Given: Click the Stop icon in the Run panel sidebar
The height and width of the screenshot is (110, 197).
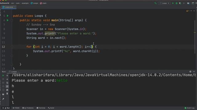Looking at the screenshot, I should pyautogui.click(x=3, y=79).
